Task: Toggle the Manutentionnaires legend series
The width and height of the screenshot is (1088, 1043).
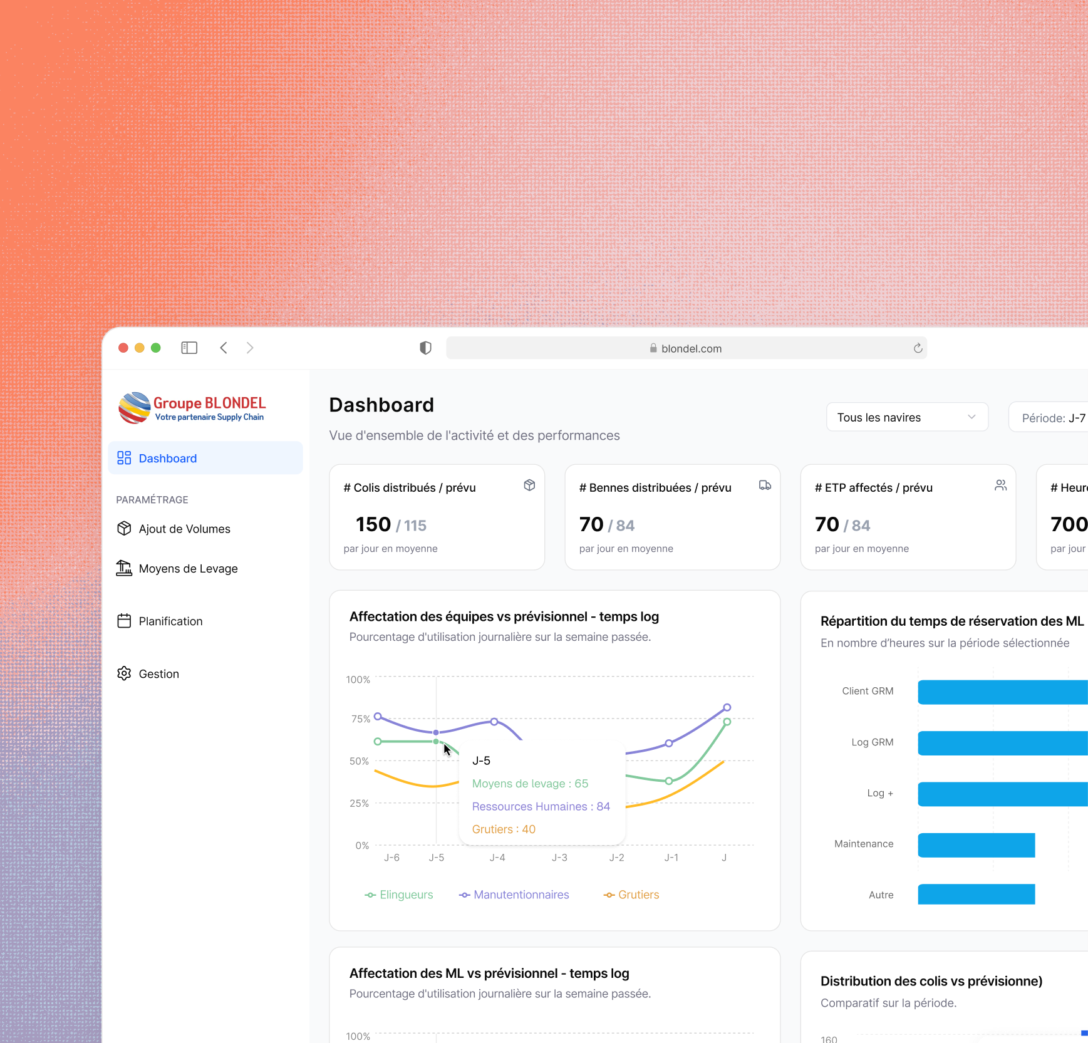Action: (x=514, y=895)
